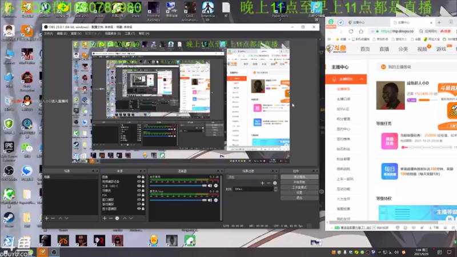Adjust transition duration stepper arrows
457x257 pixels.
275,189
